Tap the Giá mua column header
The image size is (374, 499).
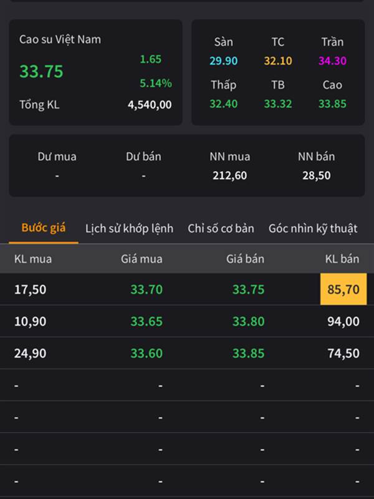tap(141, 259)
